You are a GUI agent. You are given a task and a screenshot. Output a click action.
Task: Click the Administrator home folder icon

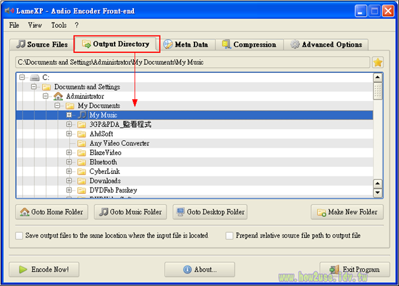tap(58, 97)
